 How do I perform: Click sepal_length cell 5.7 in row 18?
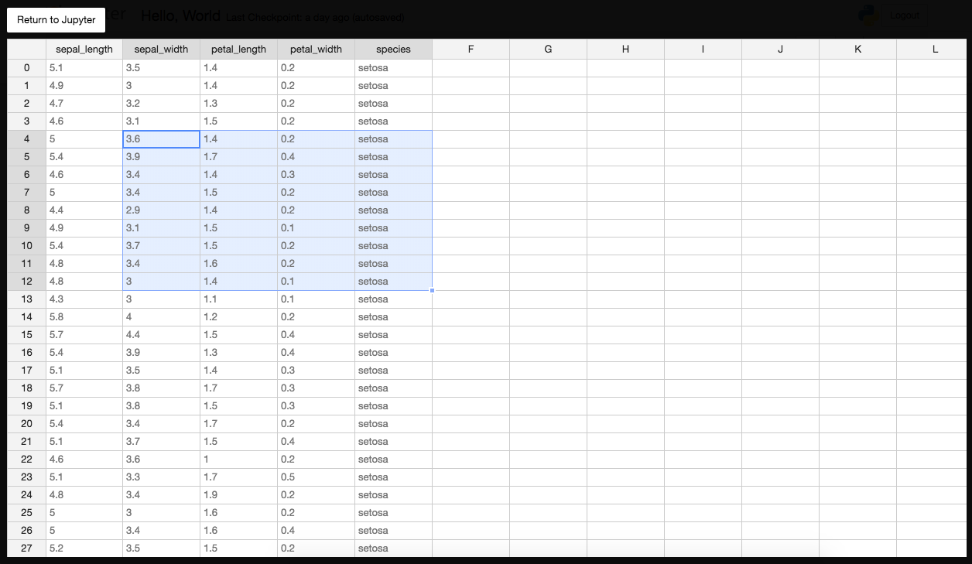click(84, 388)
